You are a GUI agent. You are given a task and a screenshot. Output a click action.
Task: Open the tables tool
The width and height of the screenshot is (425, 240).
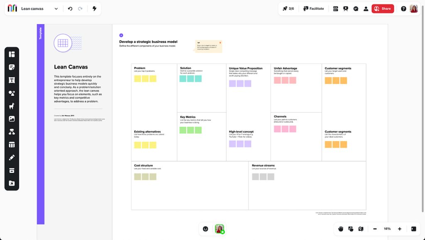click(x=12, y=144)
